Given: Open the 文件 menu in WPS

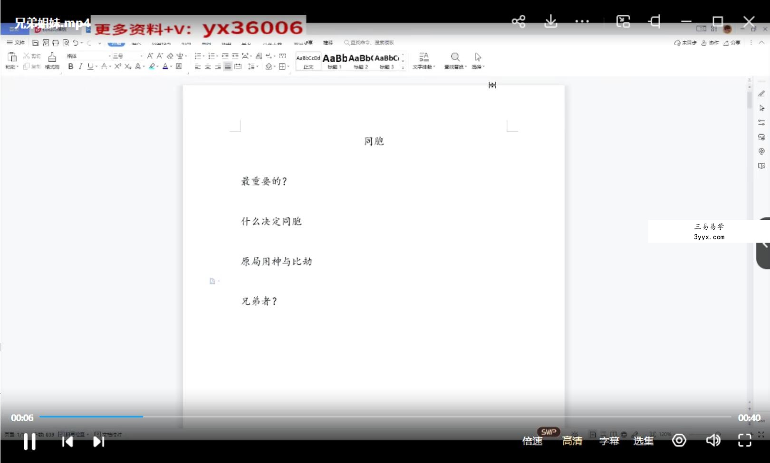Looking at the screenshot, I should tap(16, 43).
